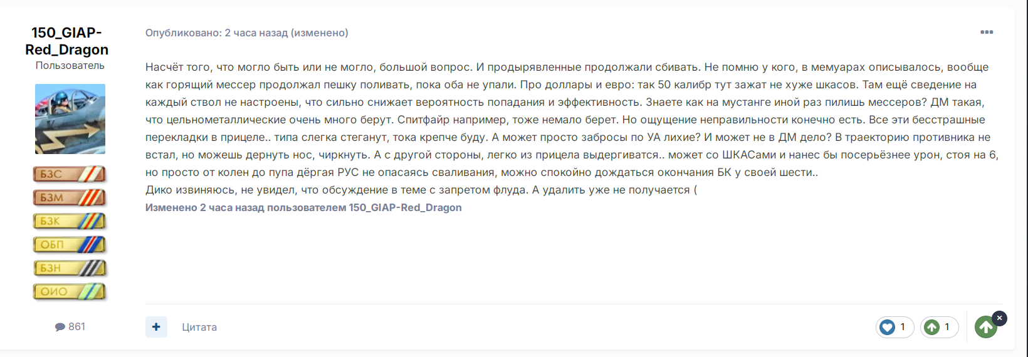Click the БЗС award ribbon
Screen dimensions: 1028x357
click(70, 174)
